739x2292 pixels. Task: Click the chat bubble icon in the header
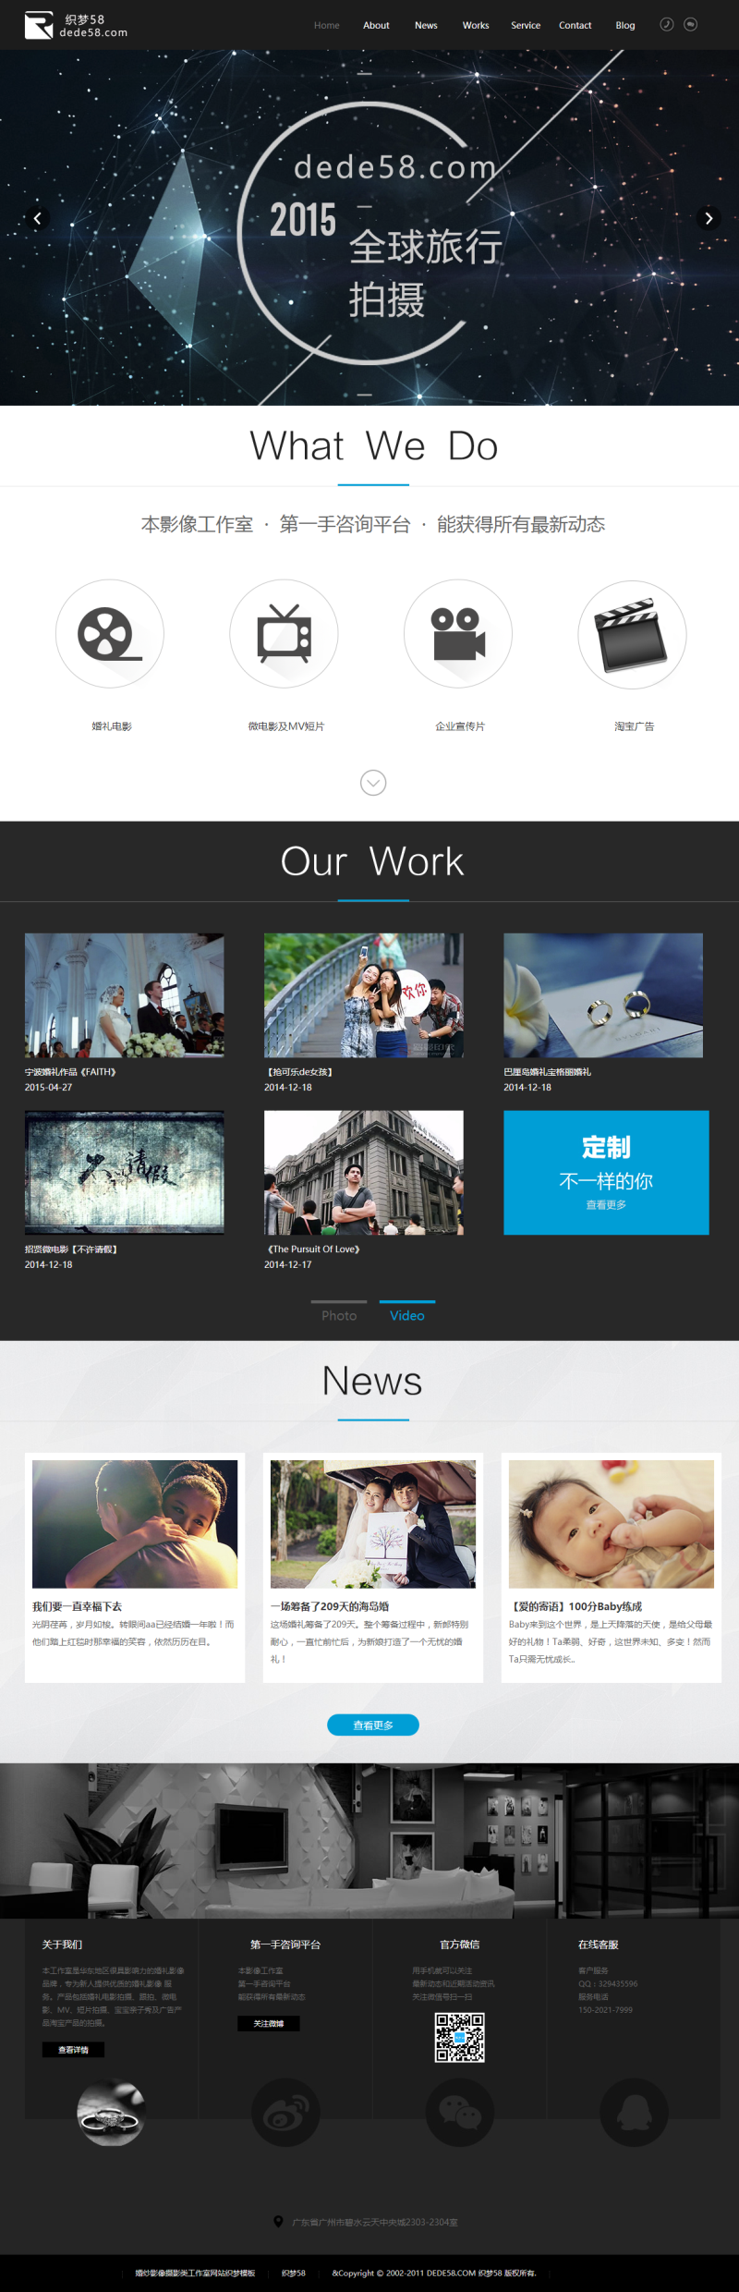pyautogui.click(x=690, y=25)
